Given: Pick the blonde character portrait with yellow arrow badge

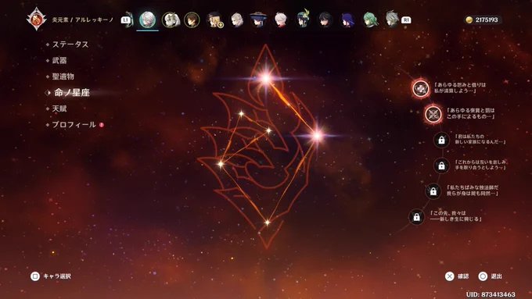Looking at the screenshot, I should click(x=215, y=20).
